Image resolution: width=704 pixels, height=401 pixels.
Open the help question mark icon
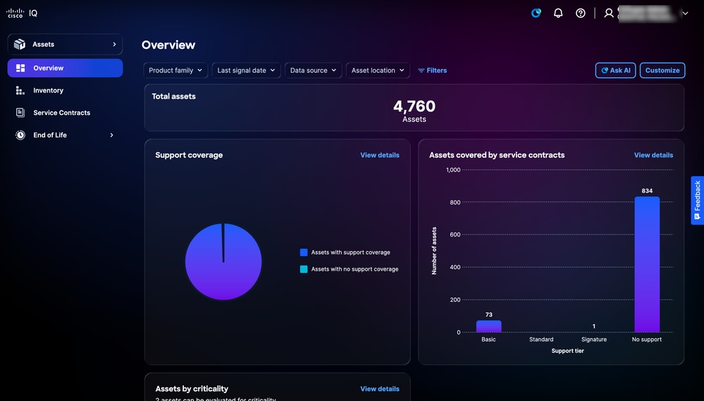(x=581, y=13)
